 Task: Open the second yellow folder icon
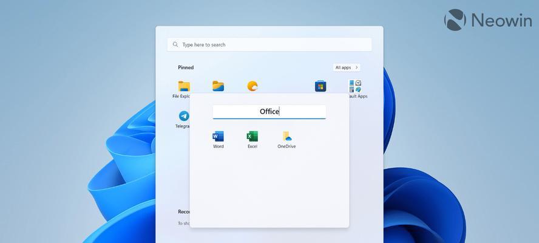point(218,86)
